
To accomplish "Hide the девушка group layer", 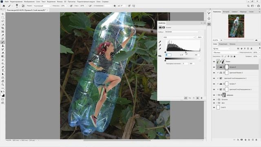I will [214, 95].
